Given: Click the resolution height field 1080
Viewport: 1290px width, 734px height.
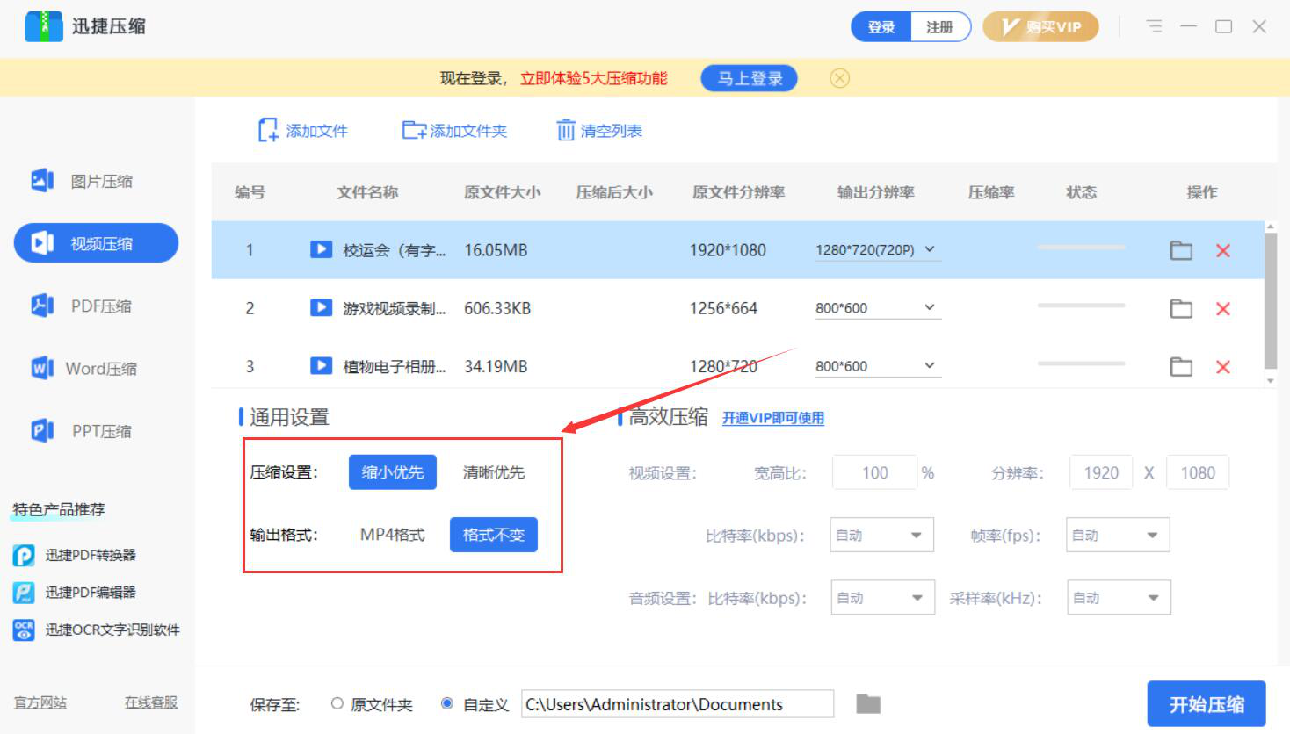Looking at the screenshot, I should tap(1198, 472).
